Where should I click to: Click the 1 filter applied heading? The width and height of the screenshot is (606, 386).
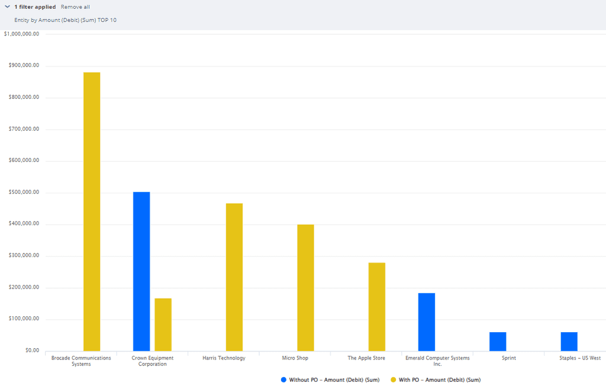point(35,7)
